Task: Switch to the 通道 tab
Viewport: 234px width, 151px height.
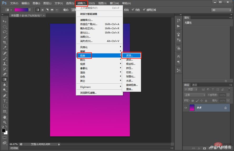Action: pos(194,85)
